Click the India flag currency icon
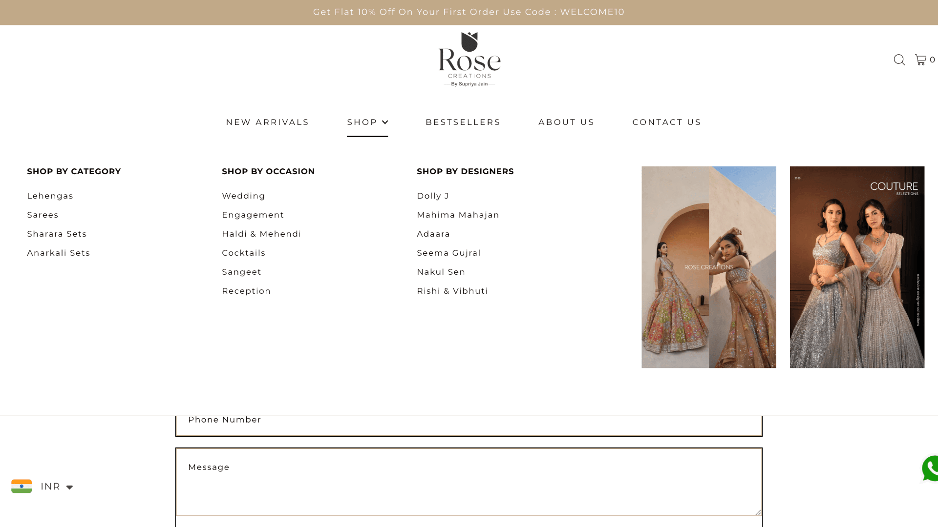The width and height of the screenshot is (938, 527). click(x=21, y=486)
